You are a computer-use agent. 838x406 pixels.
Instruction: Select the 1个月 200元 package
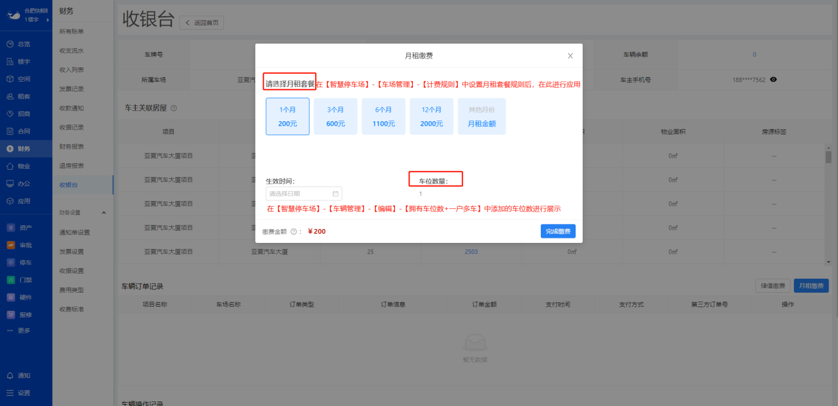pyautogui.click(x=287, y=117)
